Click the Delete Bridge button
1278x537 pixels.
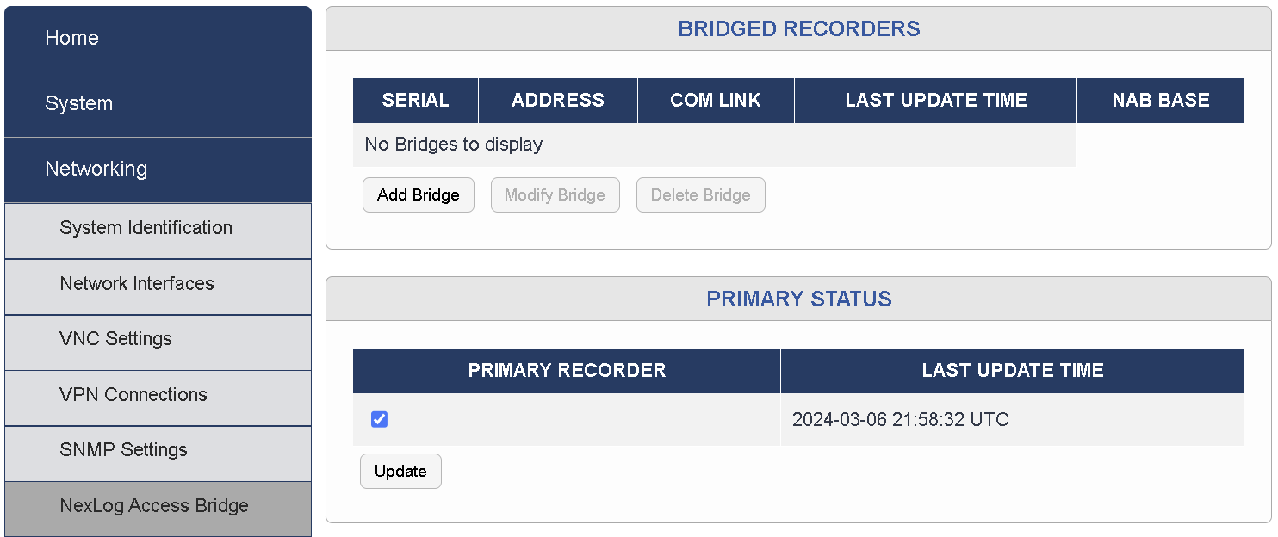point(700,194)
